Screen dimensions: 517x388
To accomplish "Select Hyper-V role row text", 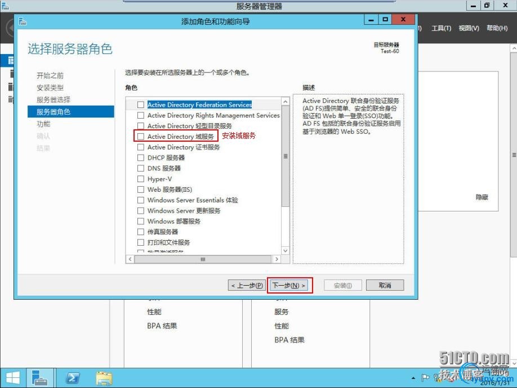I will pyautogui.click(x=159, y=179).
